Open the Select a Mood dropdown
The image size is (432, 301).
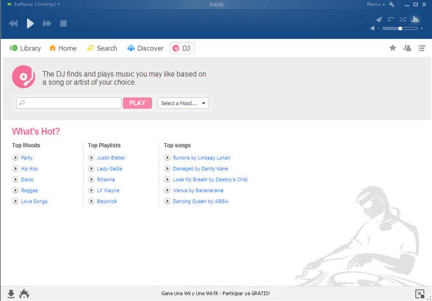[x=184, y=103]
